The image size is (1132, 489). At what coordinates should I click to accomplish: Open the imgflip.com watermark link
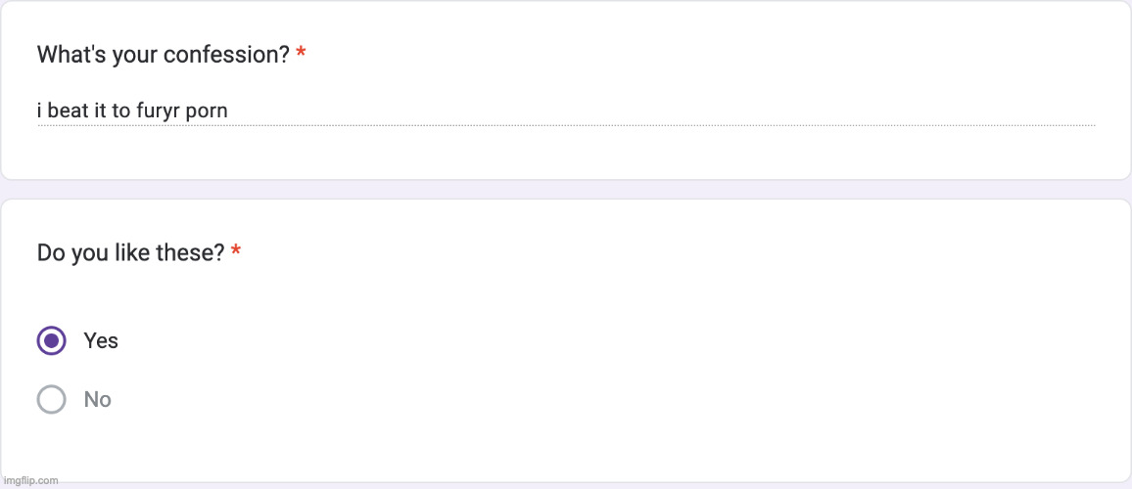point(29,480)
